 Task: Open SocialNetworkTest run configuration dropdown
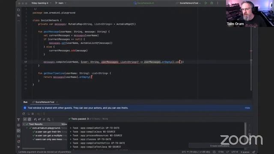coord(188,3)
